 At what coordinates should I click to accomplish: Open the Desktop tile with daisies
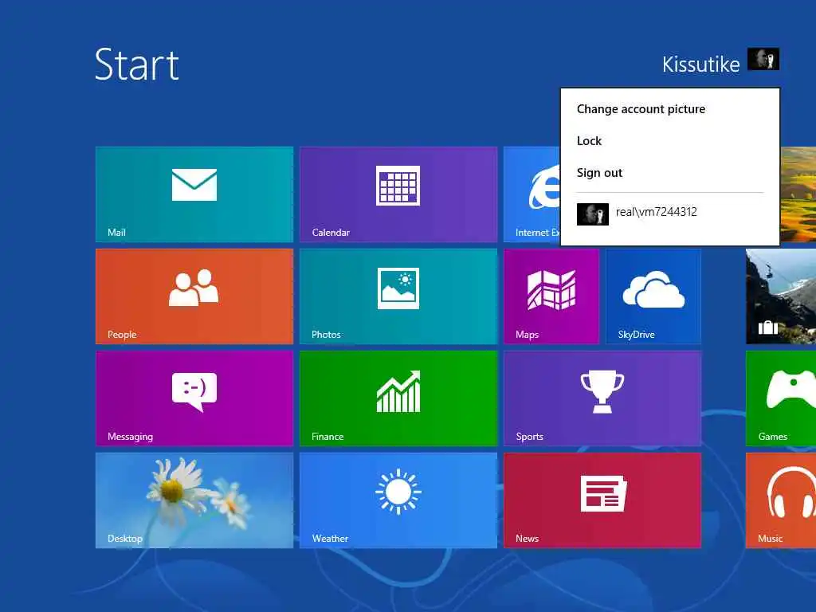point(194,500)
